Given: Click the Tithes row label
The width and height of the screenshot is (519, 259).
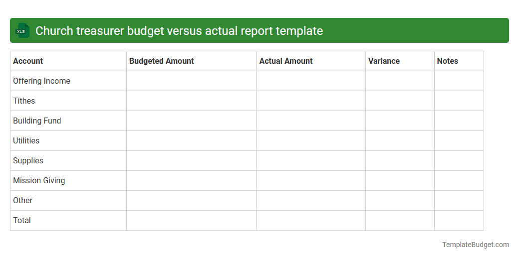Looking at the screenshot, I should click(x=24, y=101).
